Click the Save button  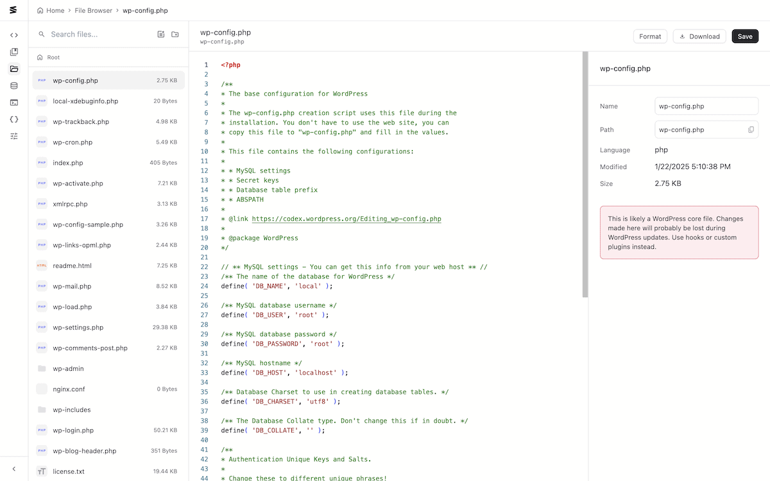(745, 37)
